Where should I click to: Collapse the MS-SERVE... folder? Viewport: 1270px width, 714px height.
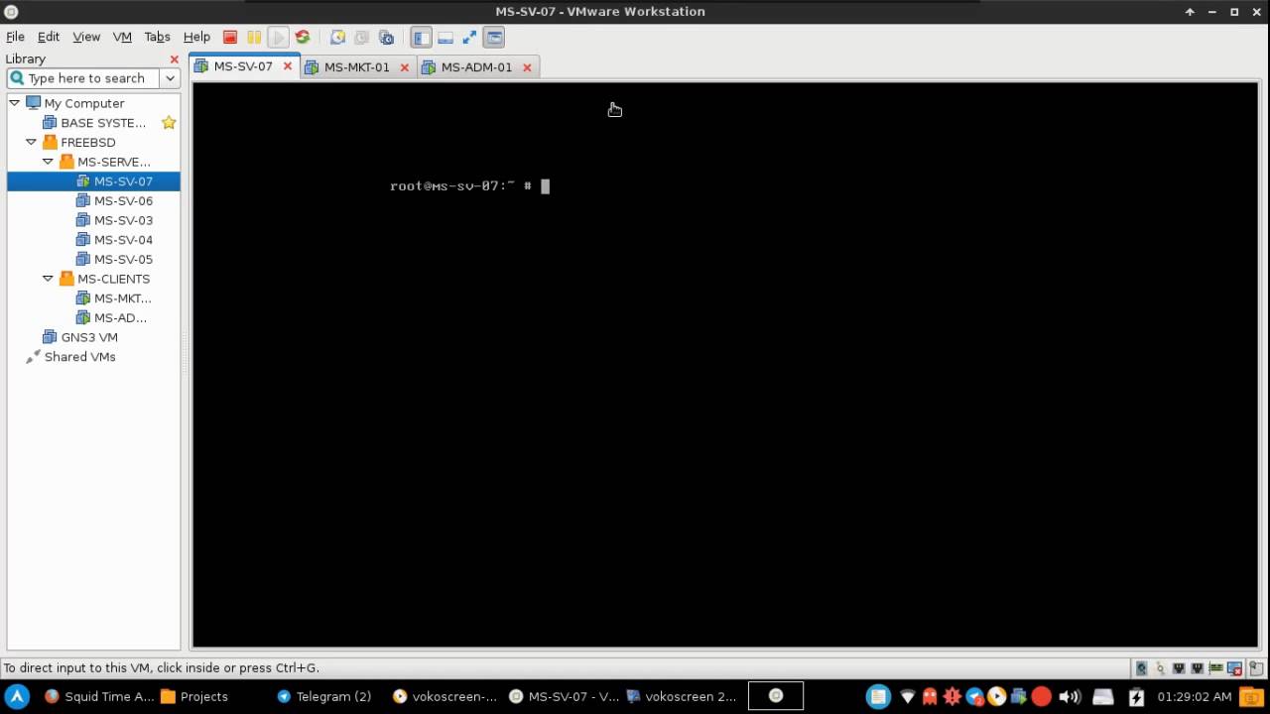click(48, 162)
